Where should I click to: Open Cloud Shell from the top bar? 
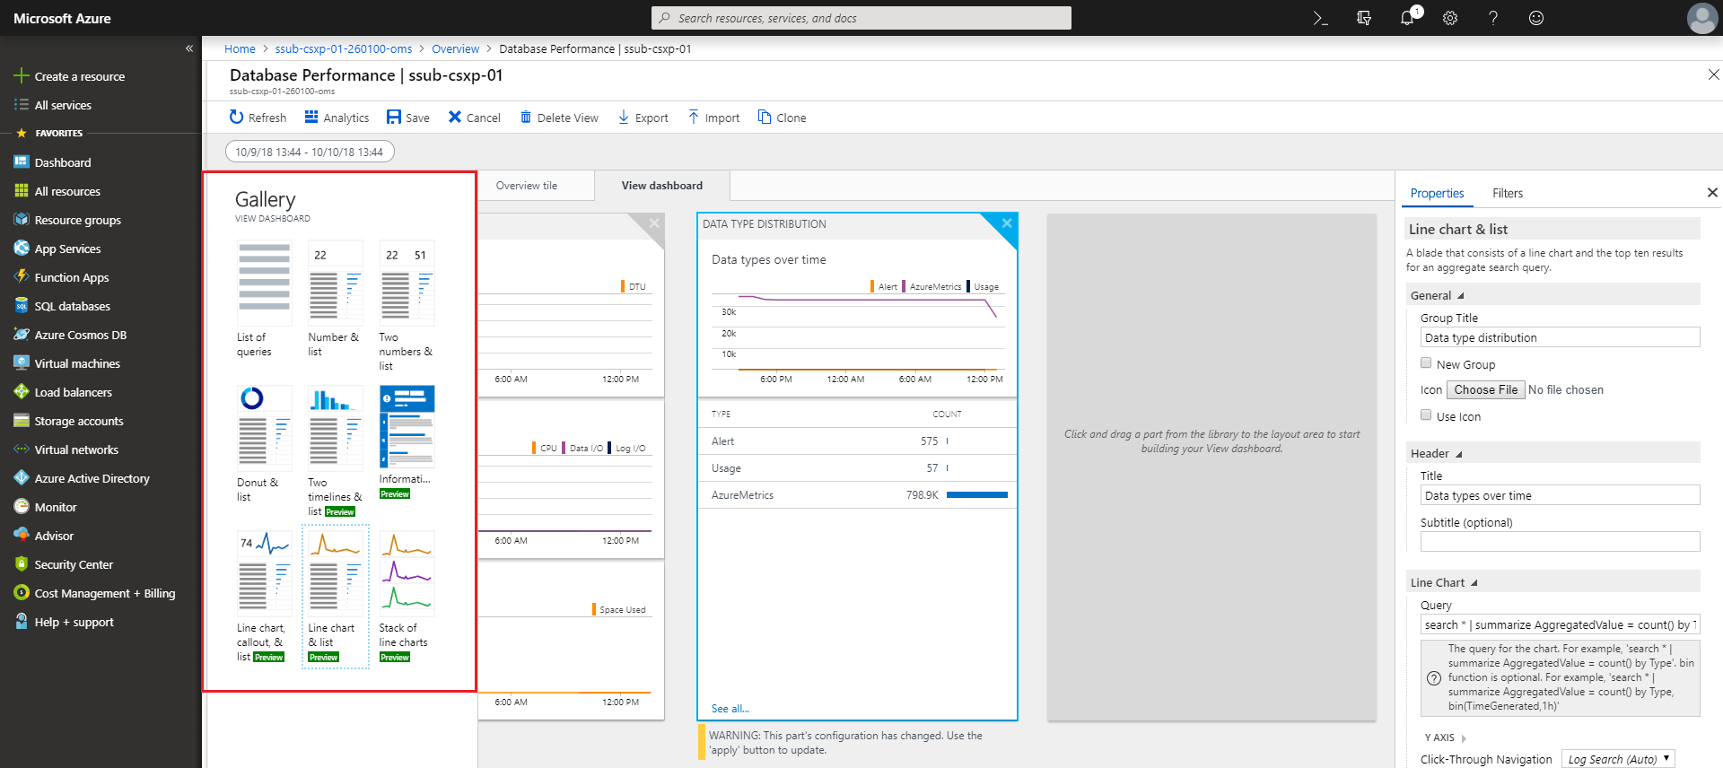pos(1320,18)
